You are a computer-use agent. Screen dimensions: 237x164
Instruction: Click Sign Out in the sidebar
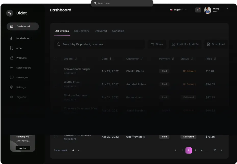tap(18, 97)
